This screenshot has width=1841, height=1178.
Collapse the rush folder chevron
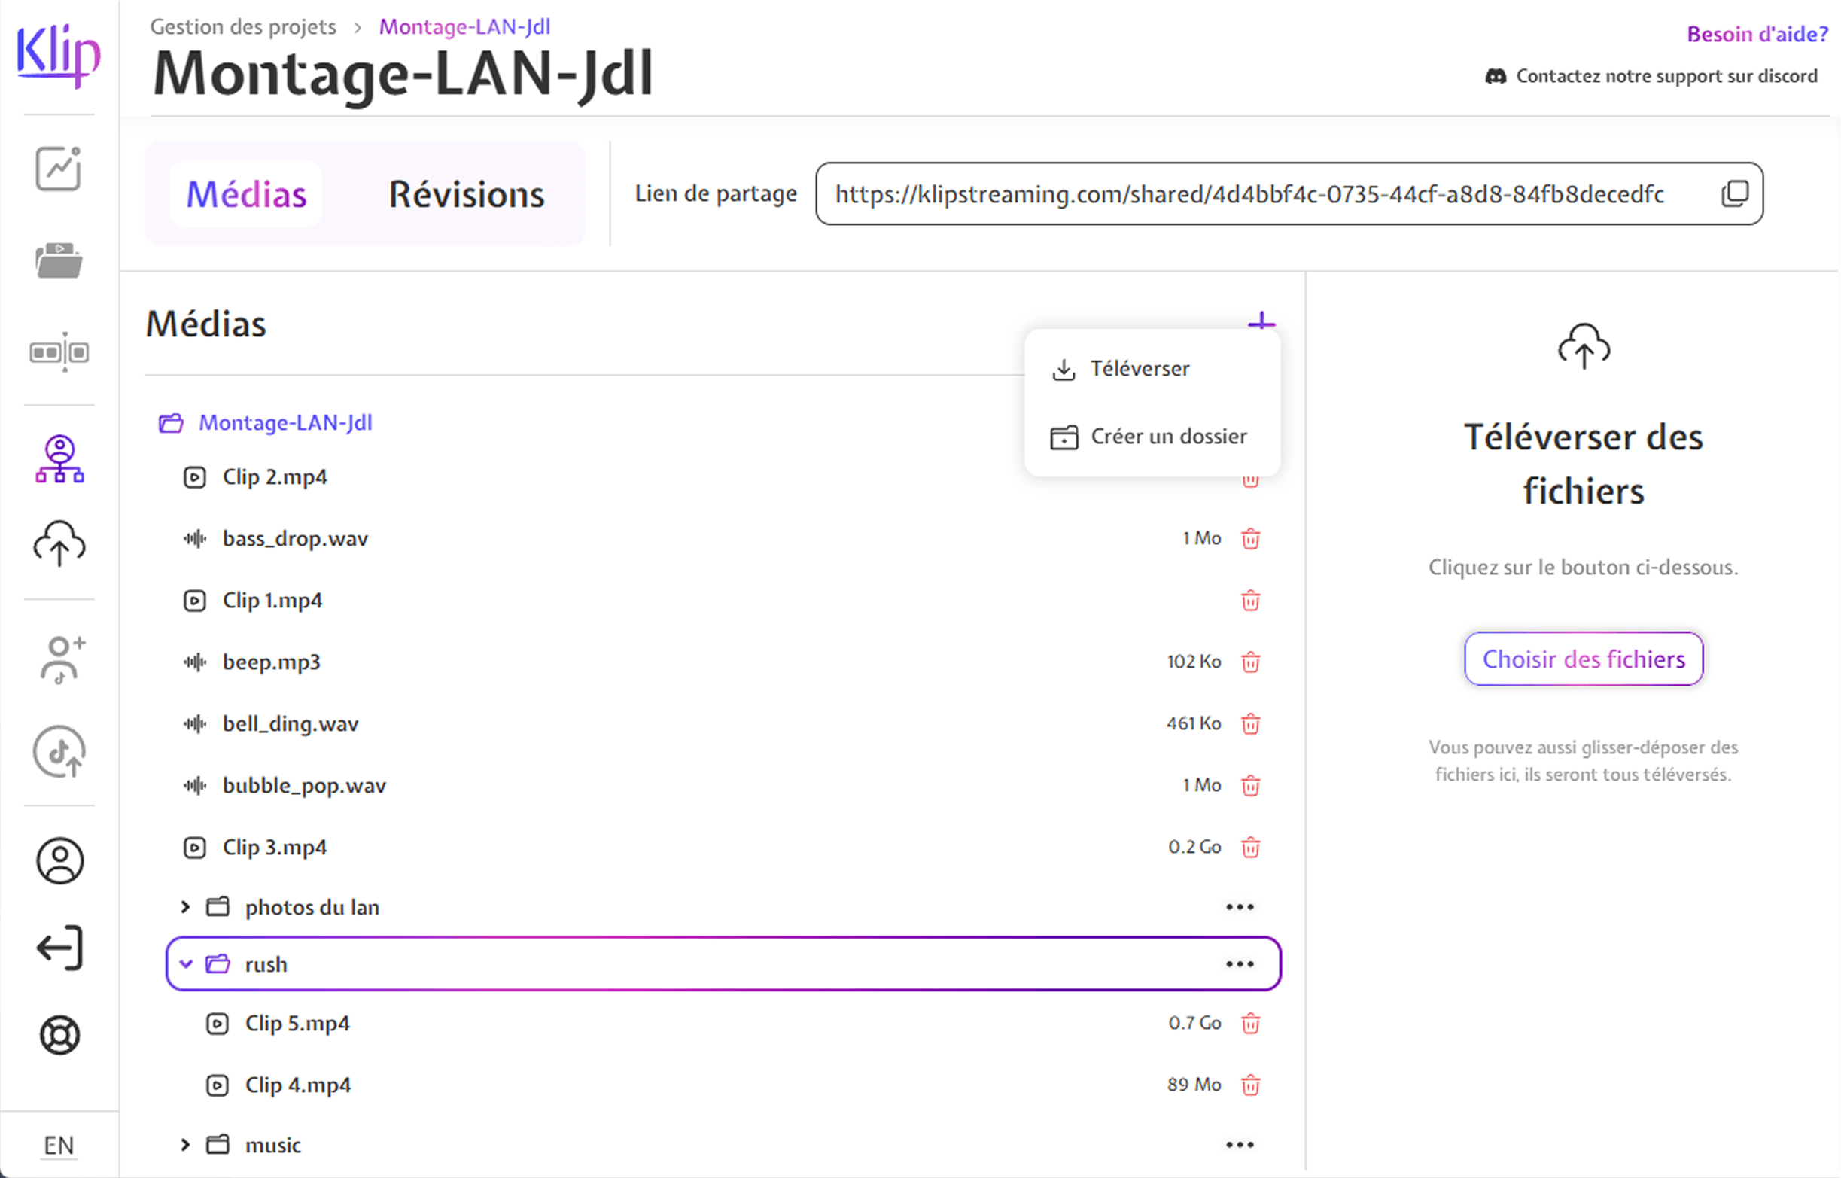(x=185, y=964)
